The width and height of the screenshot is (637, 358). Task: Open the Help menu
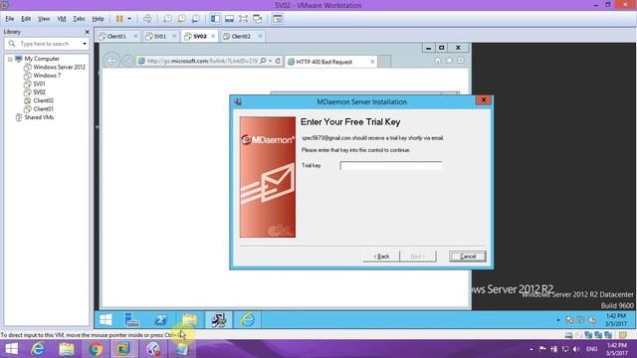tap(98, 19)
